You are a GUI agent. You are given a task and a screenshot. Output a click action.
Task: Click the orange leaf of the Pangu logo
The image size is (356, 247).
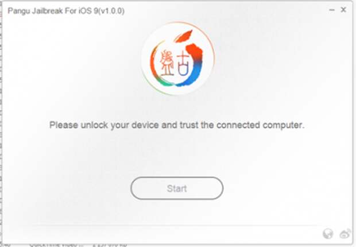pos(183,36)
